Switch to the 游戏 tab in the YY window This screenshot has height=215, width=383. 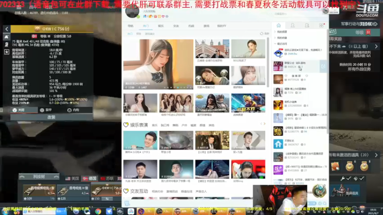coord(206,26)
